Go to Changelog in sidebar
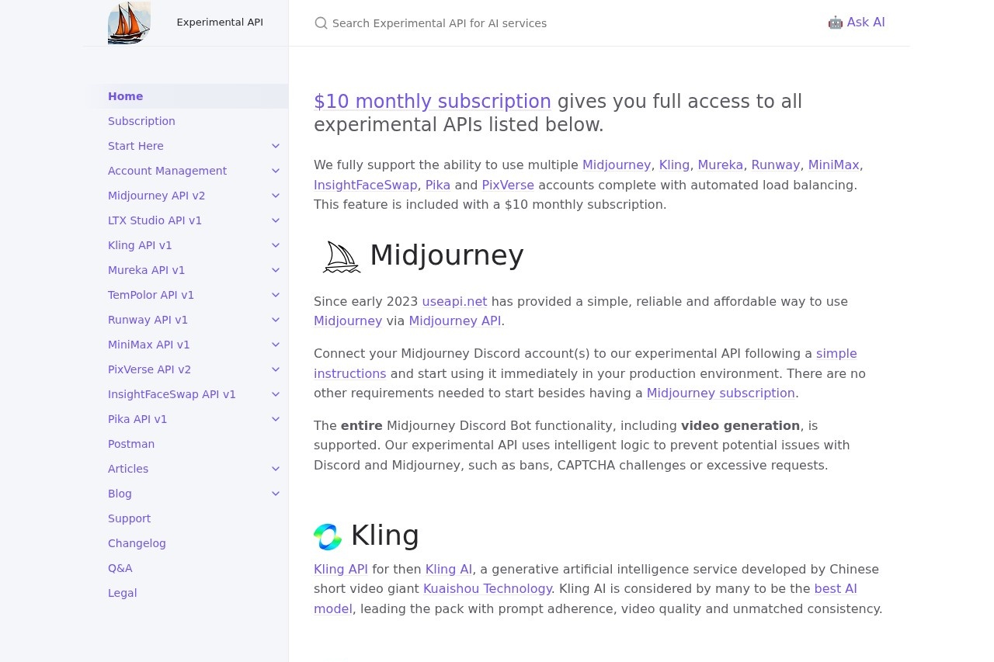 [x=137, y=543]
